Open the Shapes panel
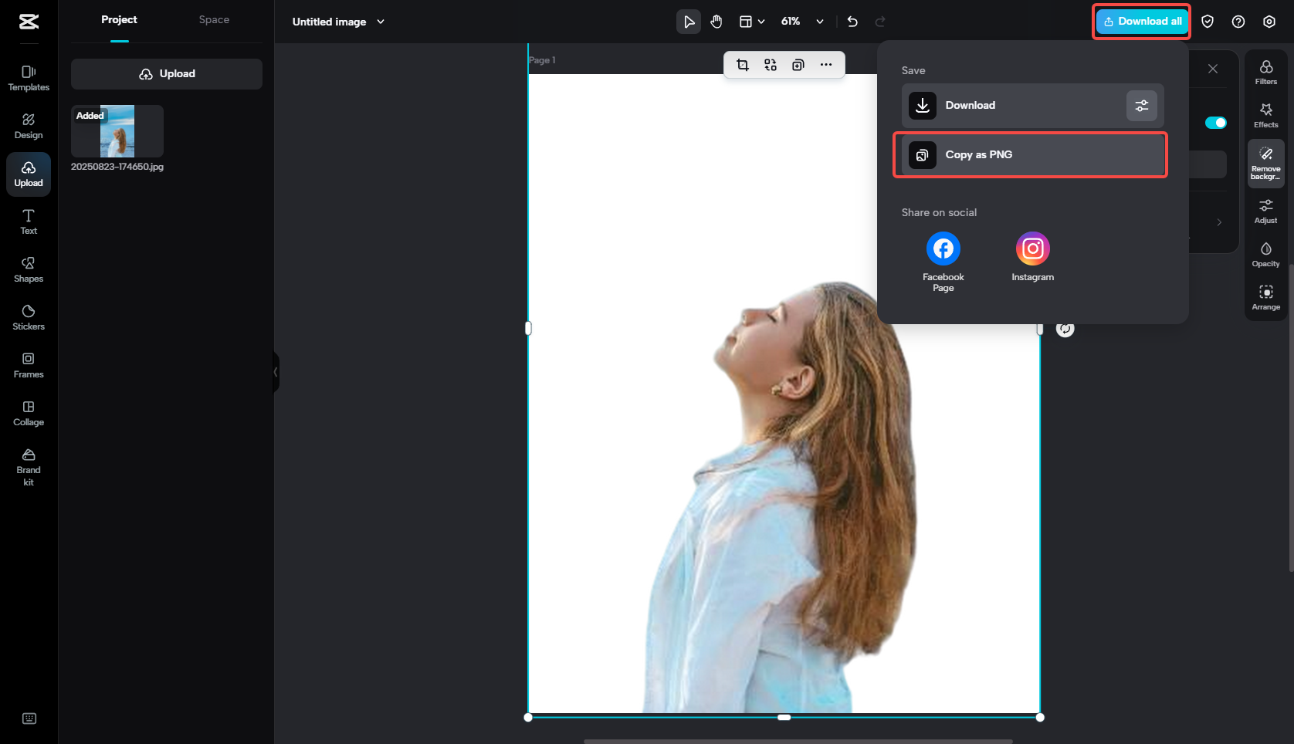The width and height of the screenshot is (1294, 744). [28, 269]
